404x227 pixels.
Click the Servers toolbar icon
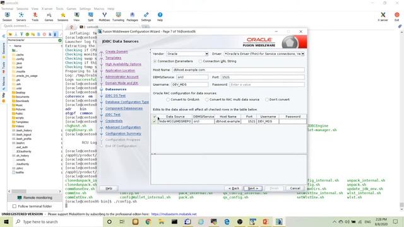[x=21, y=16]
